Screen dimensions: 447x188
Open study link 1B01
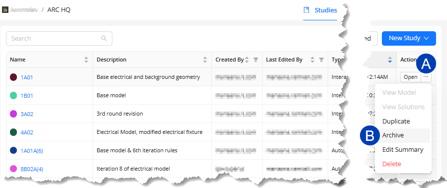click(x=27, y=96)
